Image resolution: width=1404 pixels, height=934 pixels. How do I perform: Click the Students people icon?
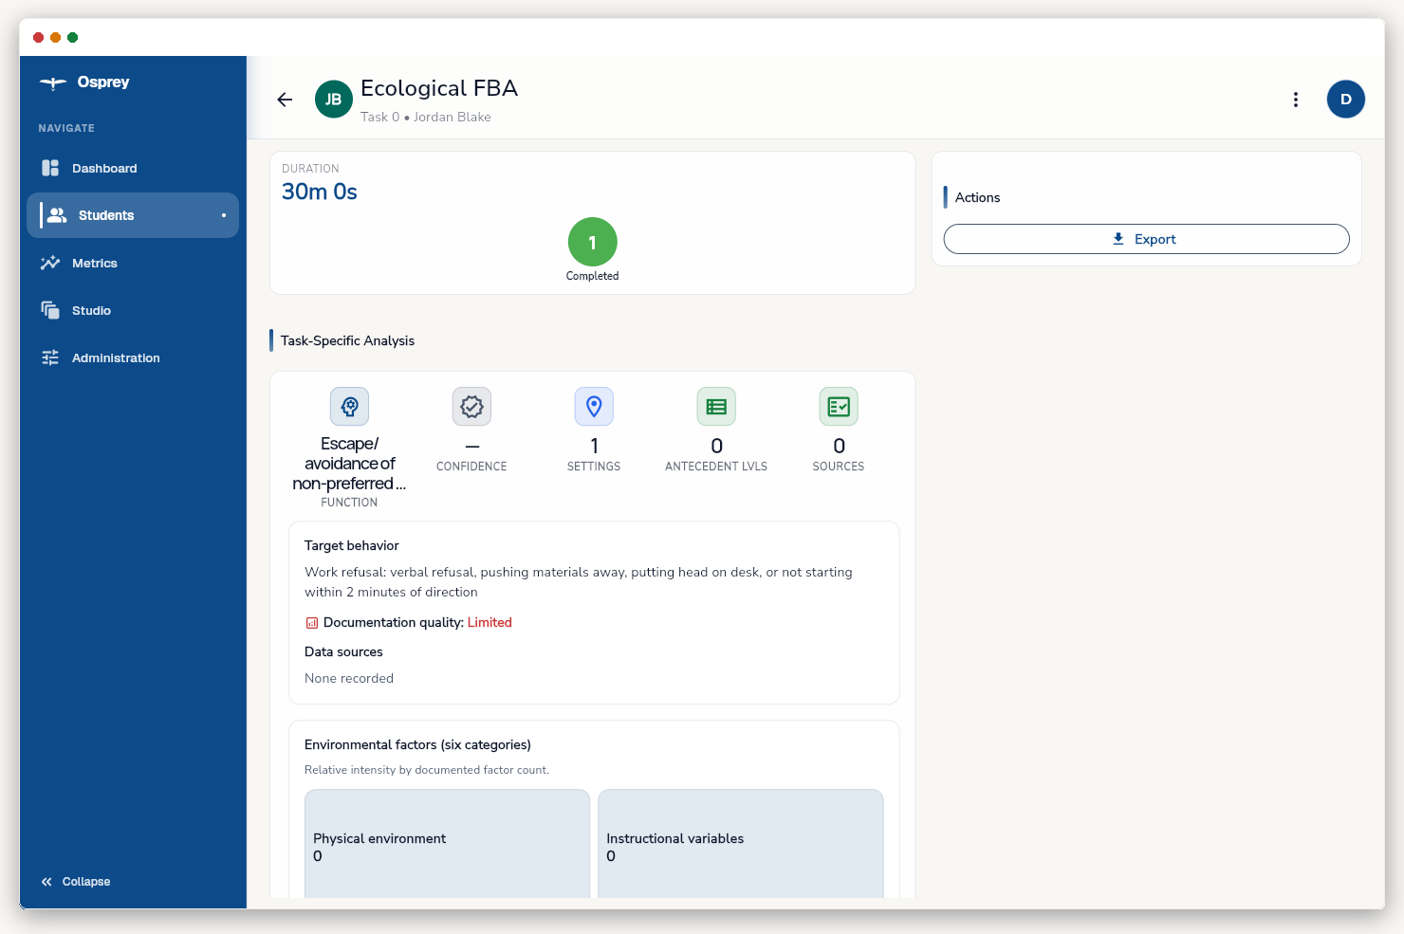coord(57,215)
